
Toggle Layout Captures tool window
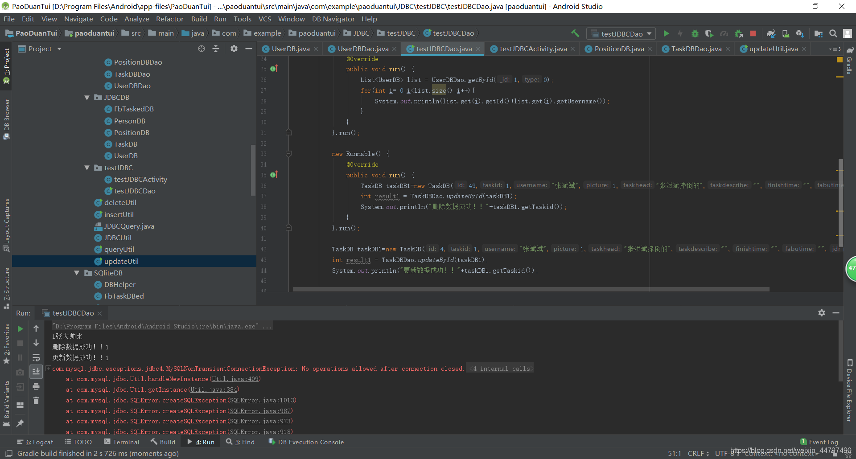pyautogui.click(x=6, y=225)
